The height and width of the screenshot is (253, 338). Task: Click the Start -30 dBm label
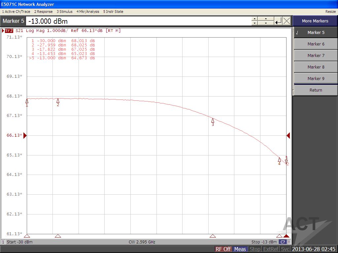19,242
